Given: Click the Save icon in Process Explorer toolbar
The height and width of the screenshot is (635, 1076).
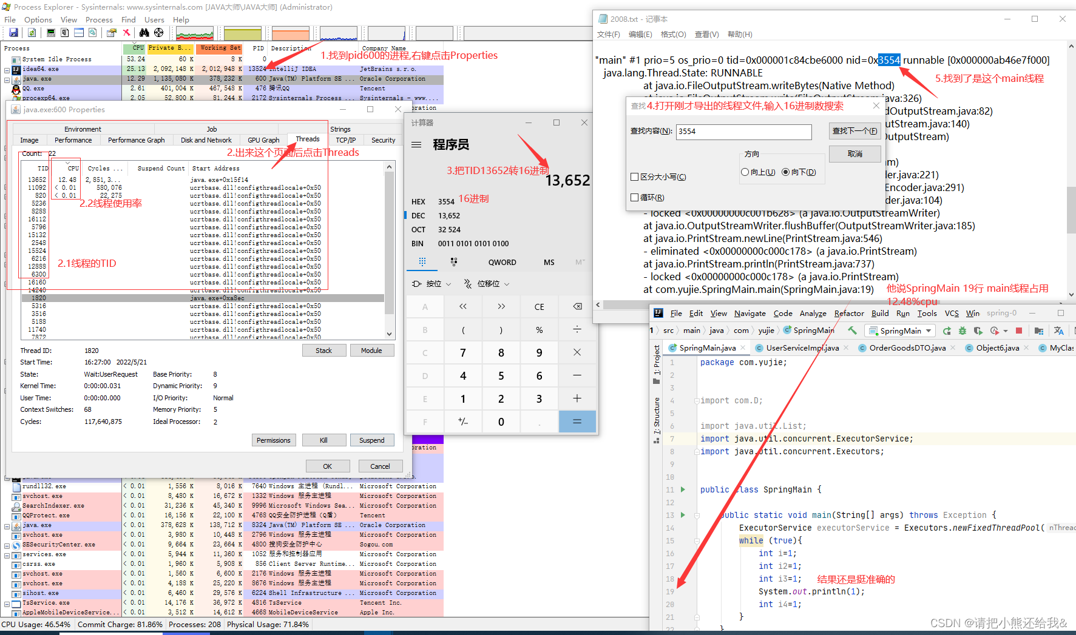Looking at the screenshot, I should tap(13, 33).
